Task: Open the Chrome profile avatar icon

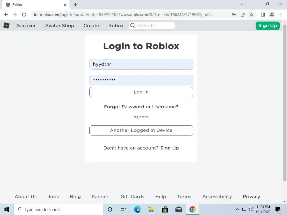Action: (272, 15)
